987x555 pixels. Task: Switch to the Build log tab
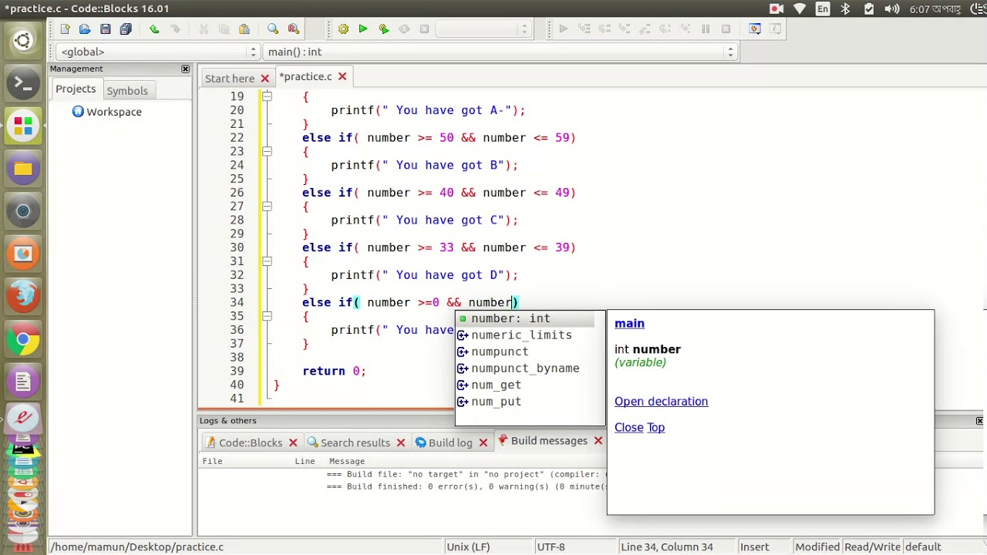[450, 442]
